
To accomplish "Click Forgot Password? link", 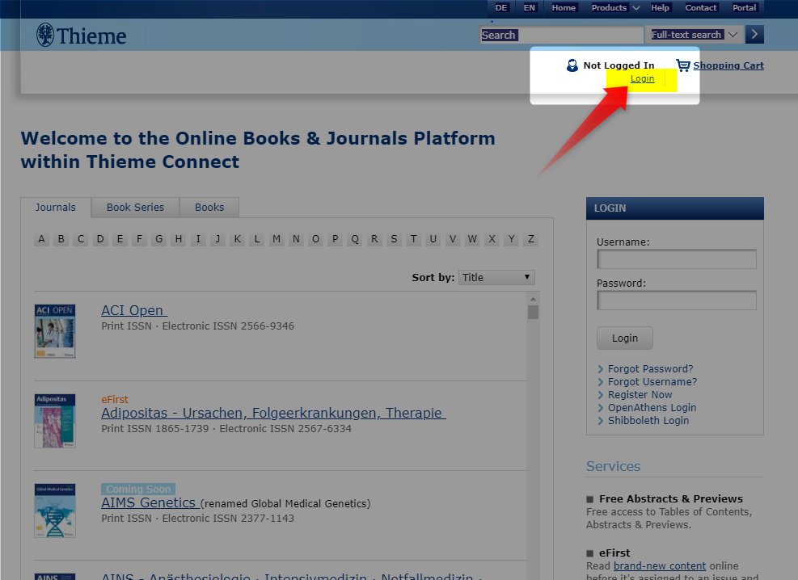I will tap(650, 368).
